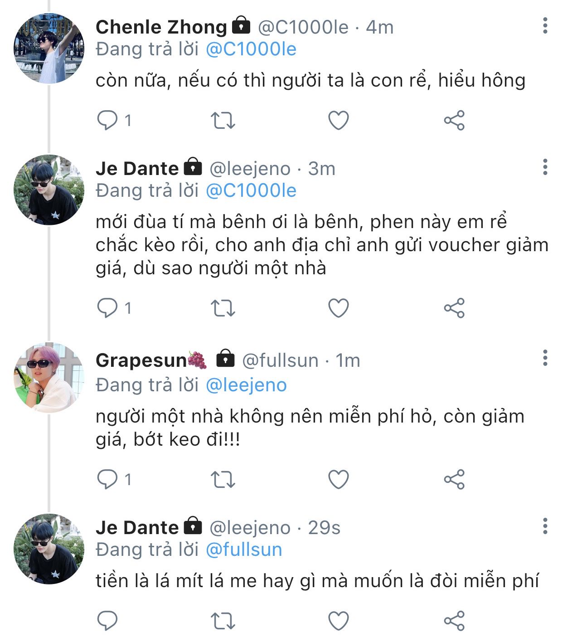The image size is (582, 642).
Task: Share Je Dante's 29s tweet
Action: click(454, 621)
